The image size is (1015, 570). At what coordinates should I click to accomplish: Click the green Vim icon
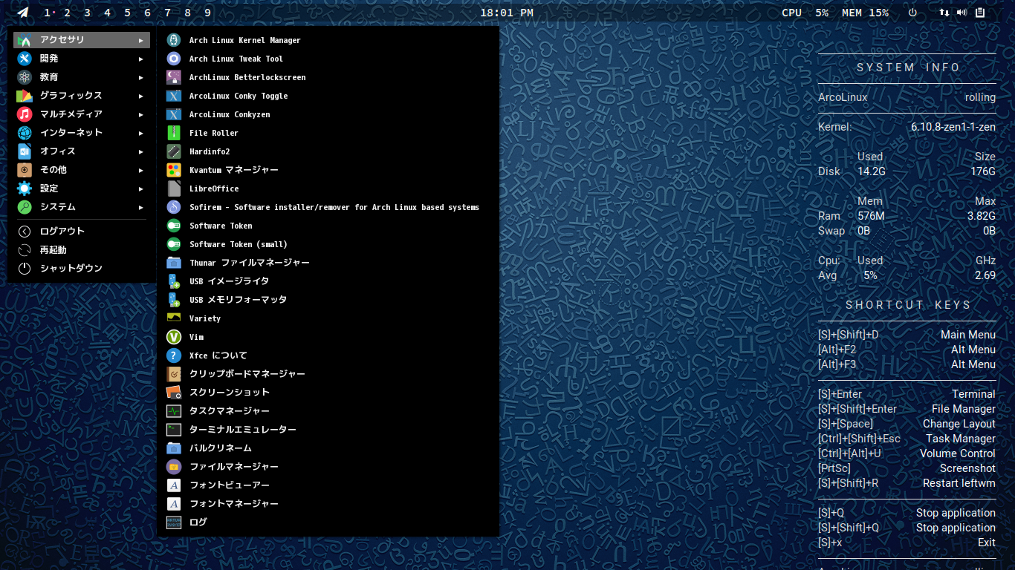coord(174,337)
